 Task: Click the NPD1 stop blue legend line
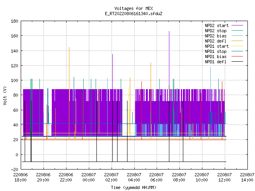click(237, 51)
